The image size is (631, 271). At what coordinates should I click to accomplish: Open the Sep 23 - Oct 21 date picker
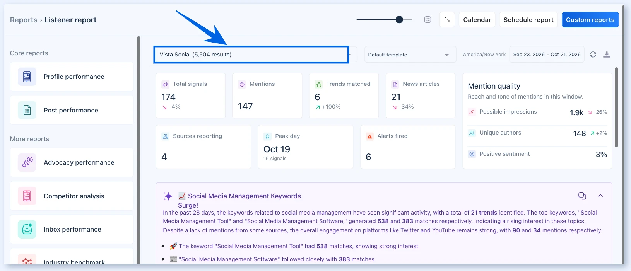(x=547, y=55)
